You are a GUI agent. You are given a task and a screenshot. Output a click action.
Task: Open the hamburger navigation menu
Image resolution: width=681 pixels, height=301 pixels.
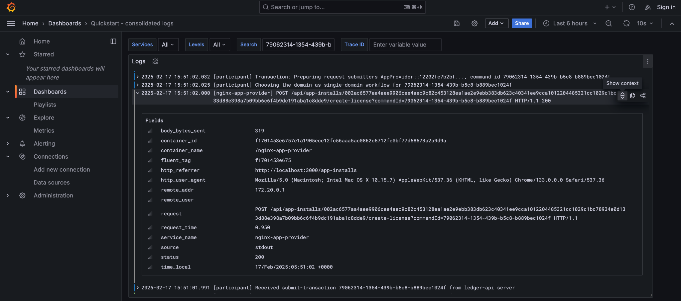(x=11, y=23)
